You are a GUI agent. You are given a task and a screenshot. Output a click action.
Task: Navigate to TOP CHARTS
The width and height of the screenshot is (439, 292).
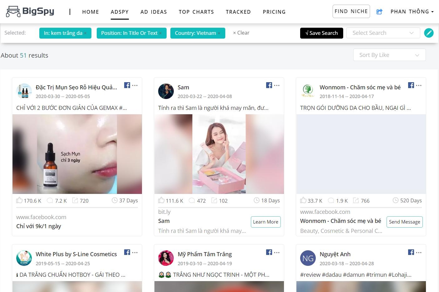(x=196, y=12)
